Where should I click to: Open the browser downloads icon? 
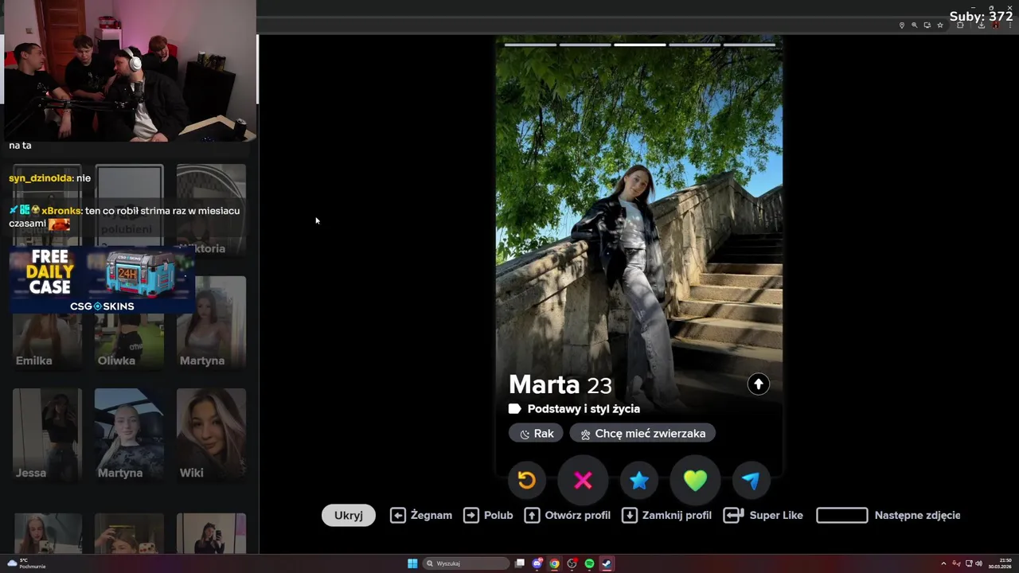pos(981,25)
